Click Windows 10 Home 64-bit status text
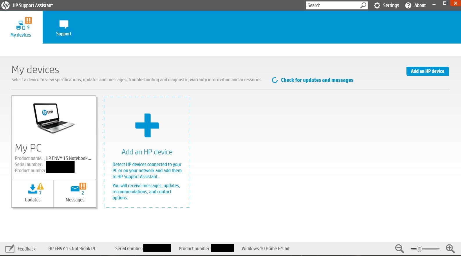 266,248
